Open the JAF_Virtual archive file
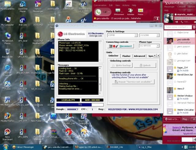The height and width of the screenshot is (150, 196). [x=53, y=133]
